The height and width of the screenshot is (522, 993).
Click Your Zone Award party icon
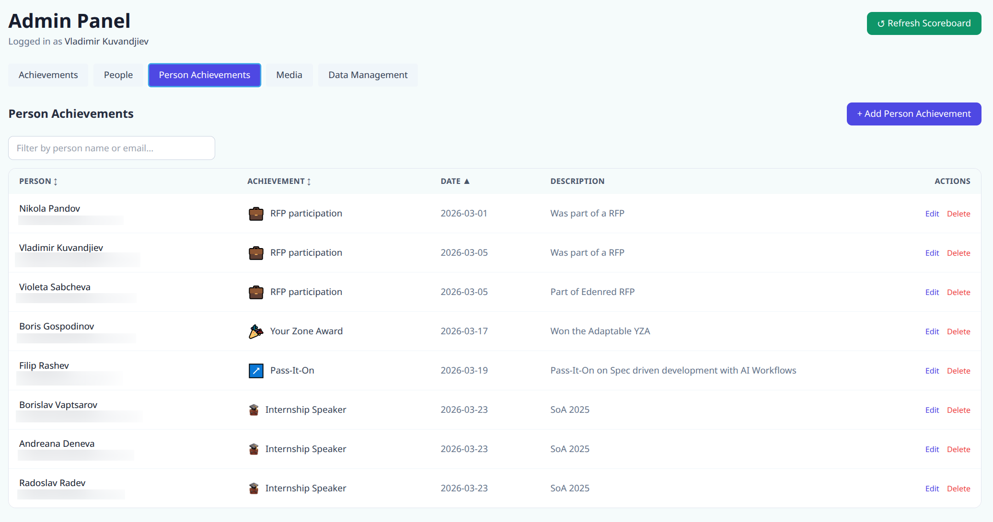pyautogui.click(x=256, y=331)
